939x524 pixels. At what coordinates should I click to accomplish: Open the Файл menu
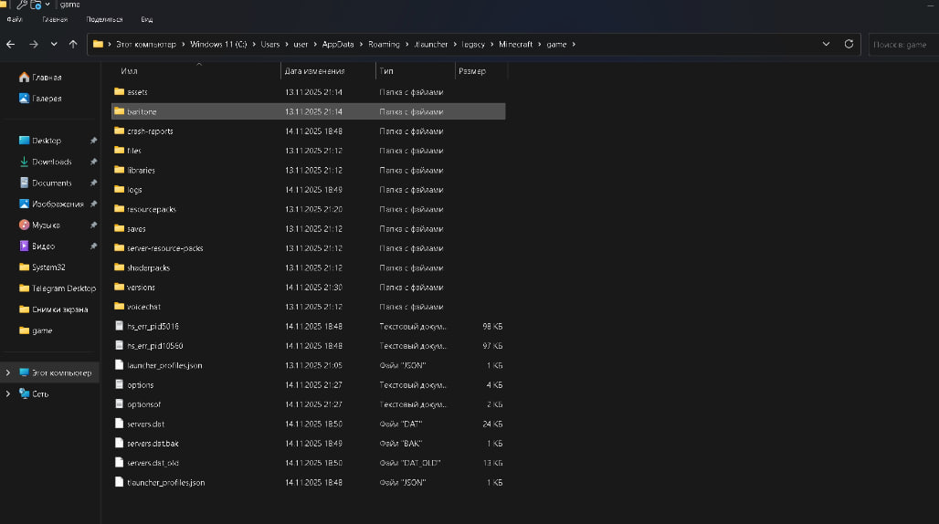tap(14, 18)
